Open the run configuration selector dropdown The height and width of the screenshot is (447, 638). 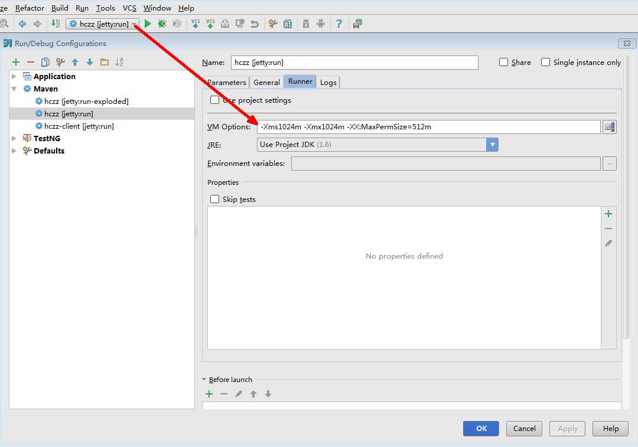pos(103,24)
